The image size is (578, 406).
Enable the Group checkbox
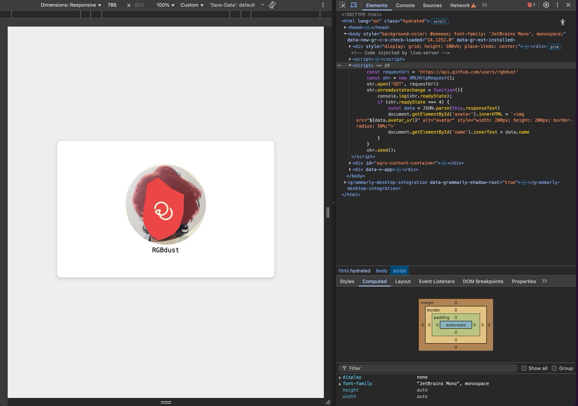click(x=554, y=368)
